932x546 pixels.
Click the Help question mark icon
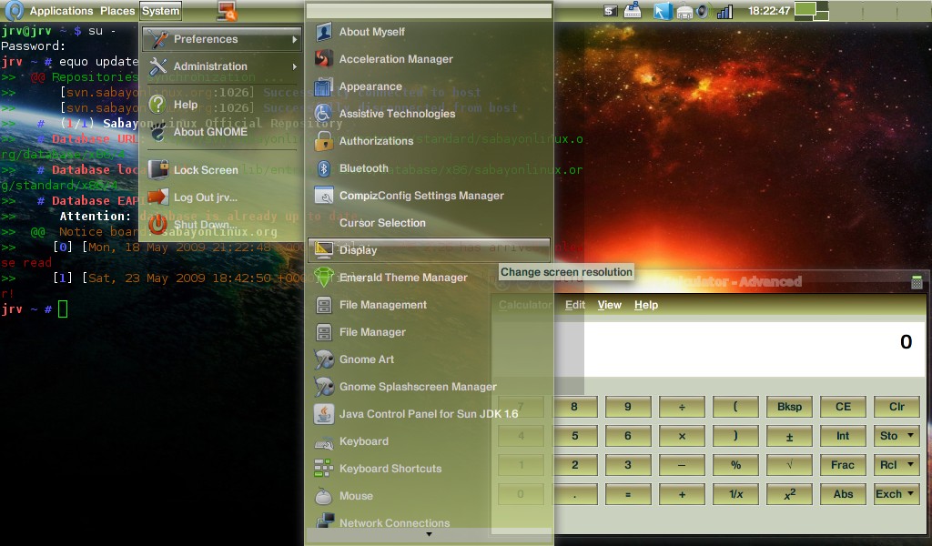157,105
